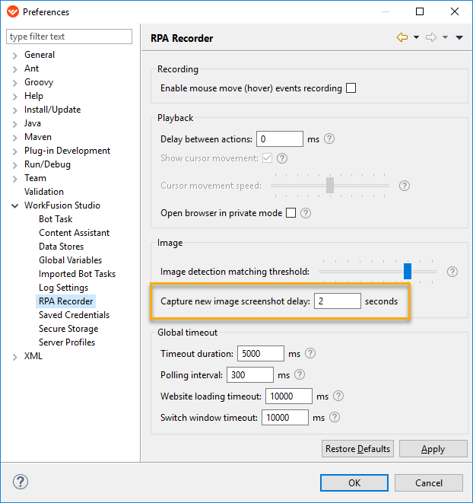This screenshot has width=473, height=503.
Task: Click the Delay between actions field
Action: coord(280,139)
